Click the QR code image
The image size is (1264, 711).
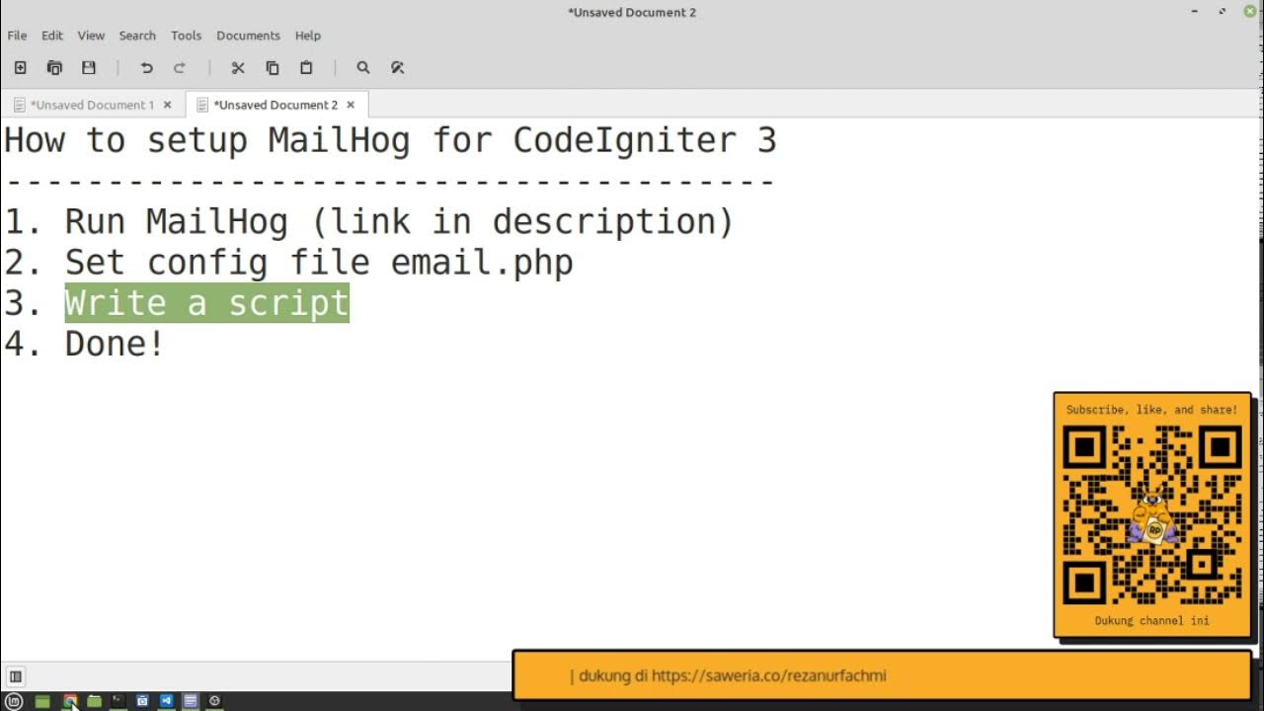[1152, 514]
